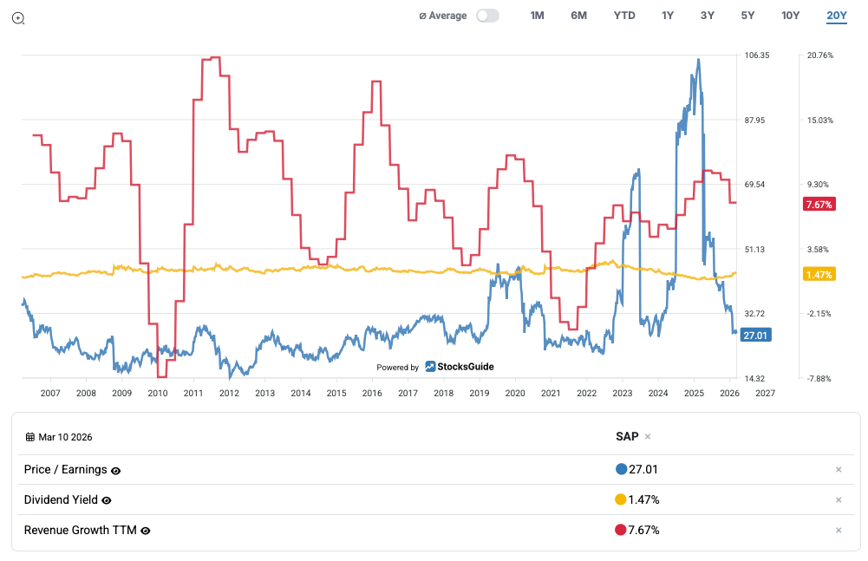Toggle Price / Earnings visibility eye
The image size is (868, 561).
point(116,471)
